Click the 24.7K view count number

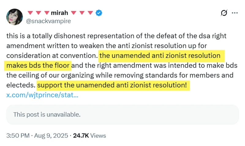pyautogui.click(x=81, y=135)
